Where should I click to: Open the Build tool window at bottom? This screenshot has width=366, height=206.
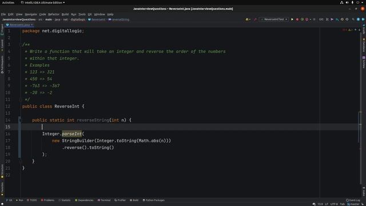tap(134, 200)
